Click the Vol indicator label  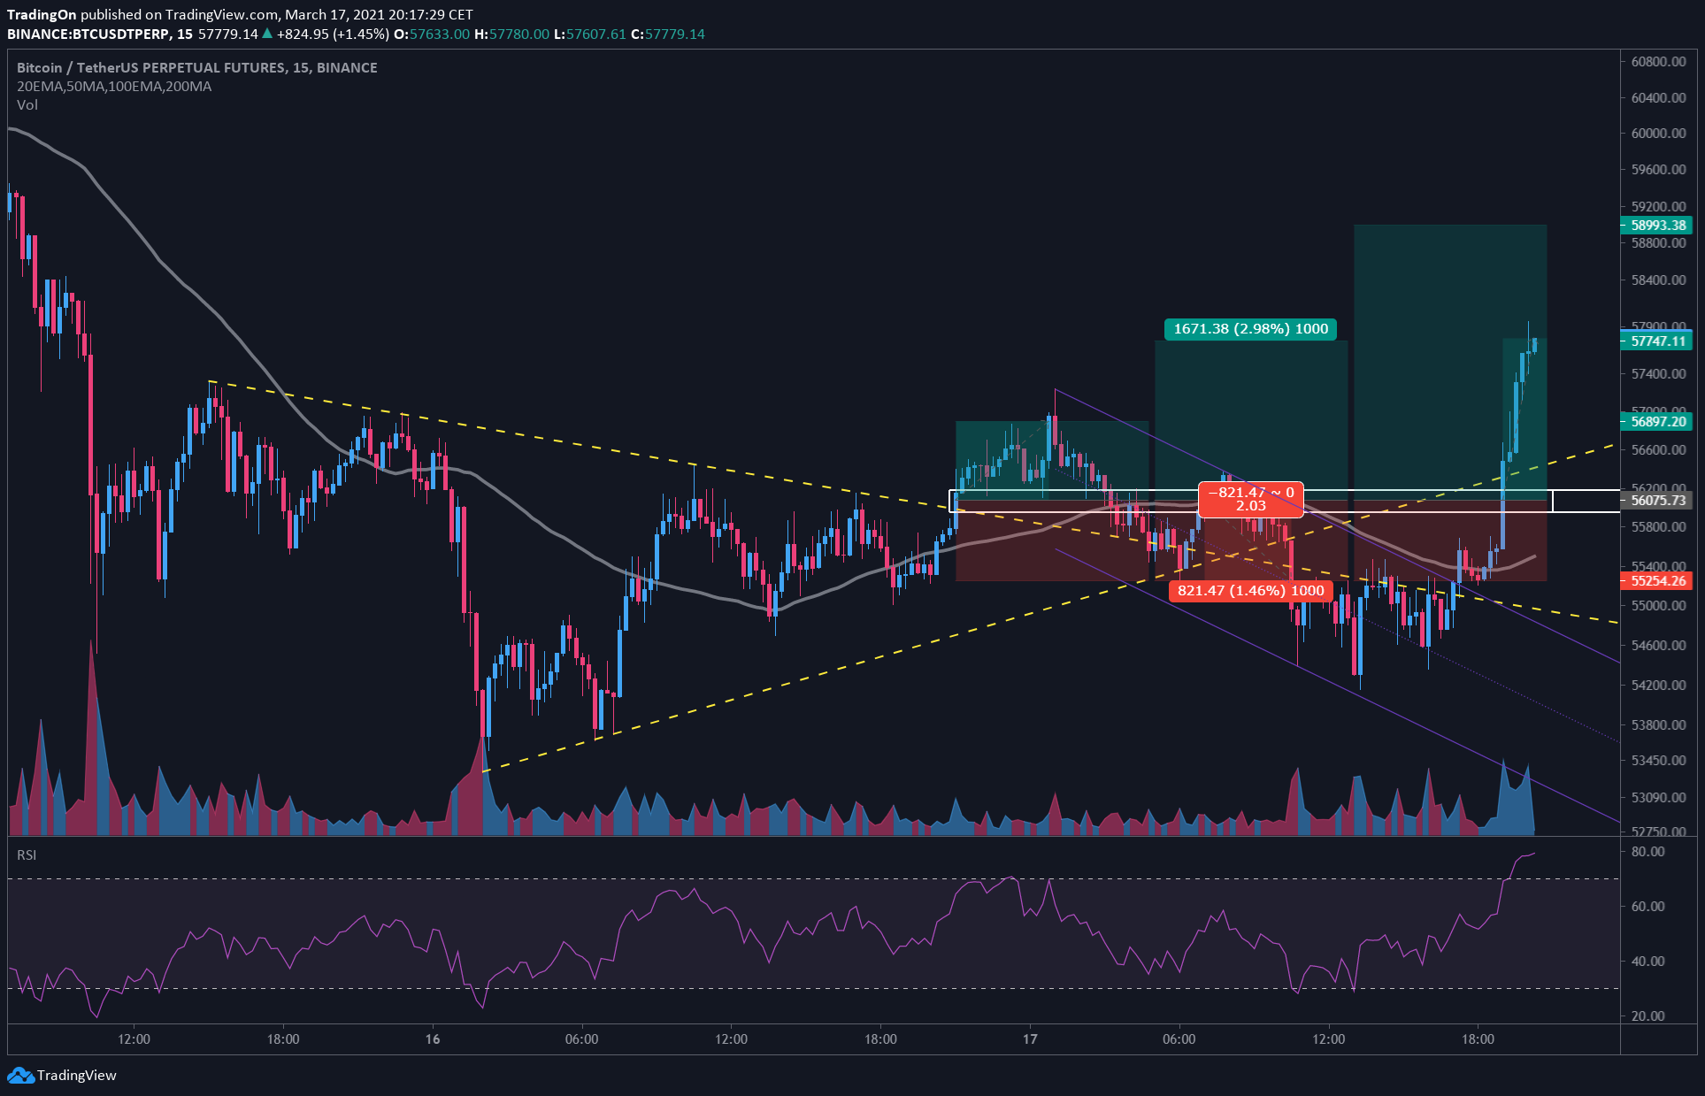click(27, 105)
